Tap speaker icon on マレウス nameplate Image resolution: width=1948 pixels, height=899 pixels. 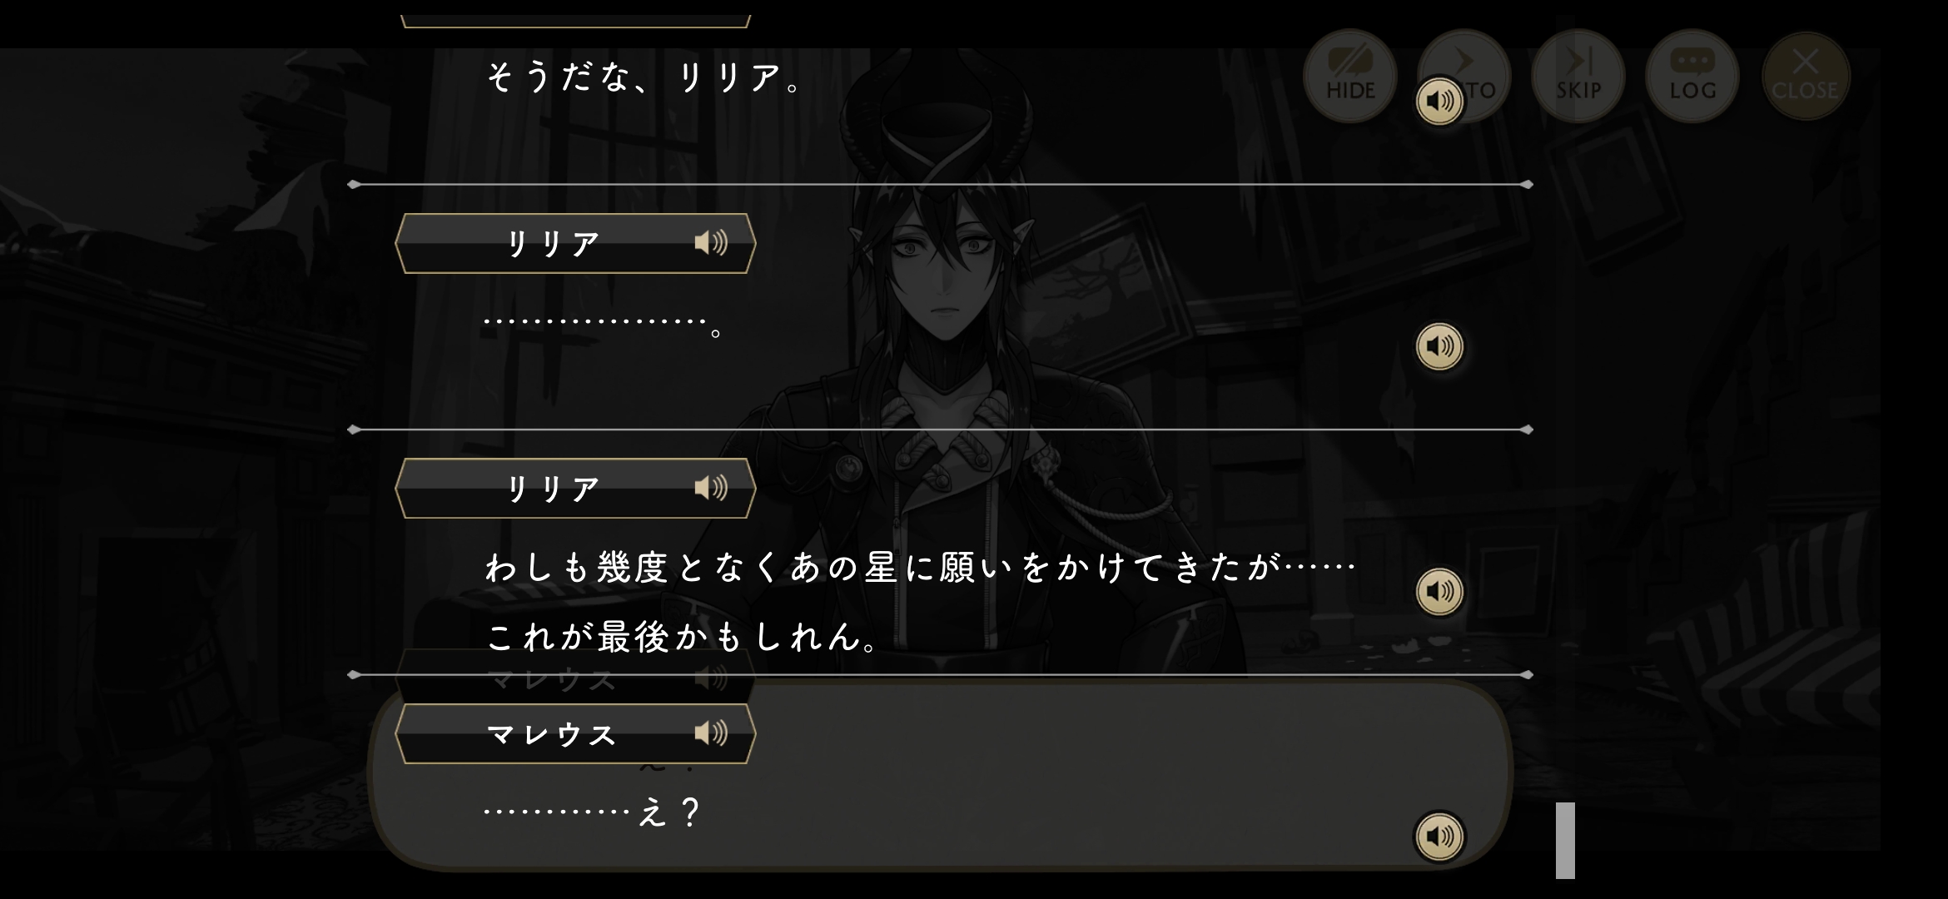point(711,733)
